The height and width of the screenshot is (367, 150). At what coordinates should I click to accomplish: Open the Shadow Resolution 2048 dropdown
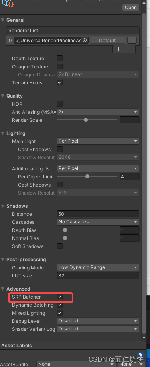[x=98, y=157]
